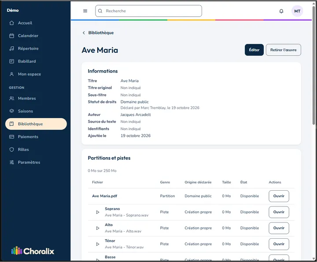This screenshot has height=262, width=317.
Task: Go to Répertoire page
Action: pyautogui.click(x=37, y=48)
